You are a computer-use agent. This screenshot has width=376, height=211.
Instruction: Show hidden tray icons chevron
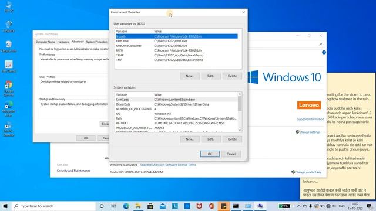coord(298,206)
